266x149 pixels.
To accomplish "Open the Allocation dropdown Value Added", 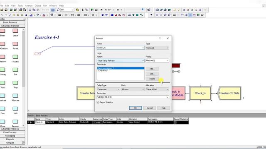I will point(167,89).
